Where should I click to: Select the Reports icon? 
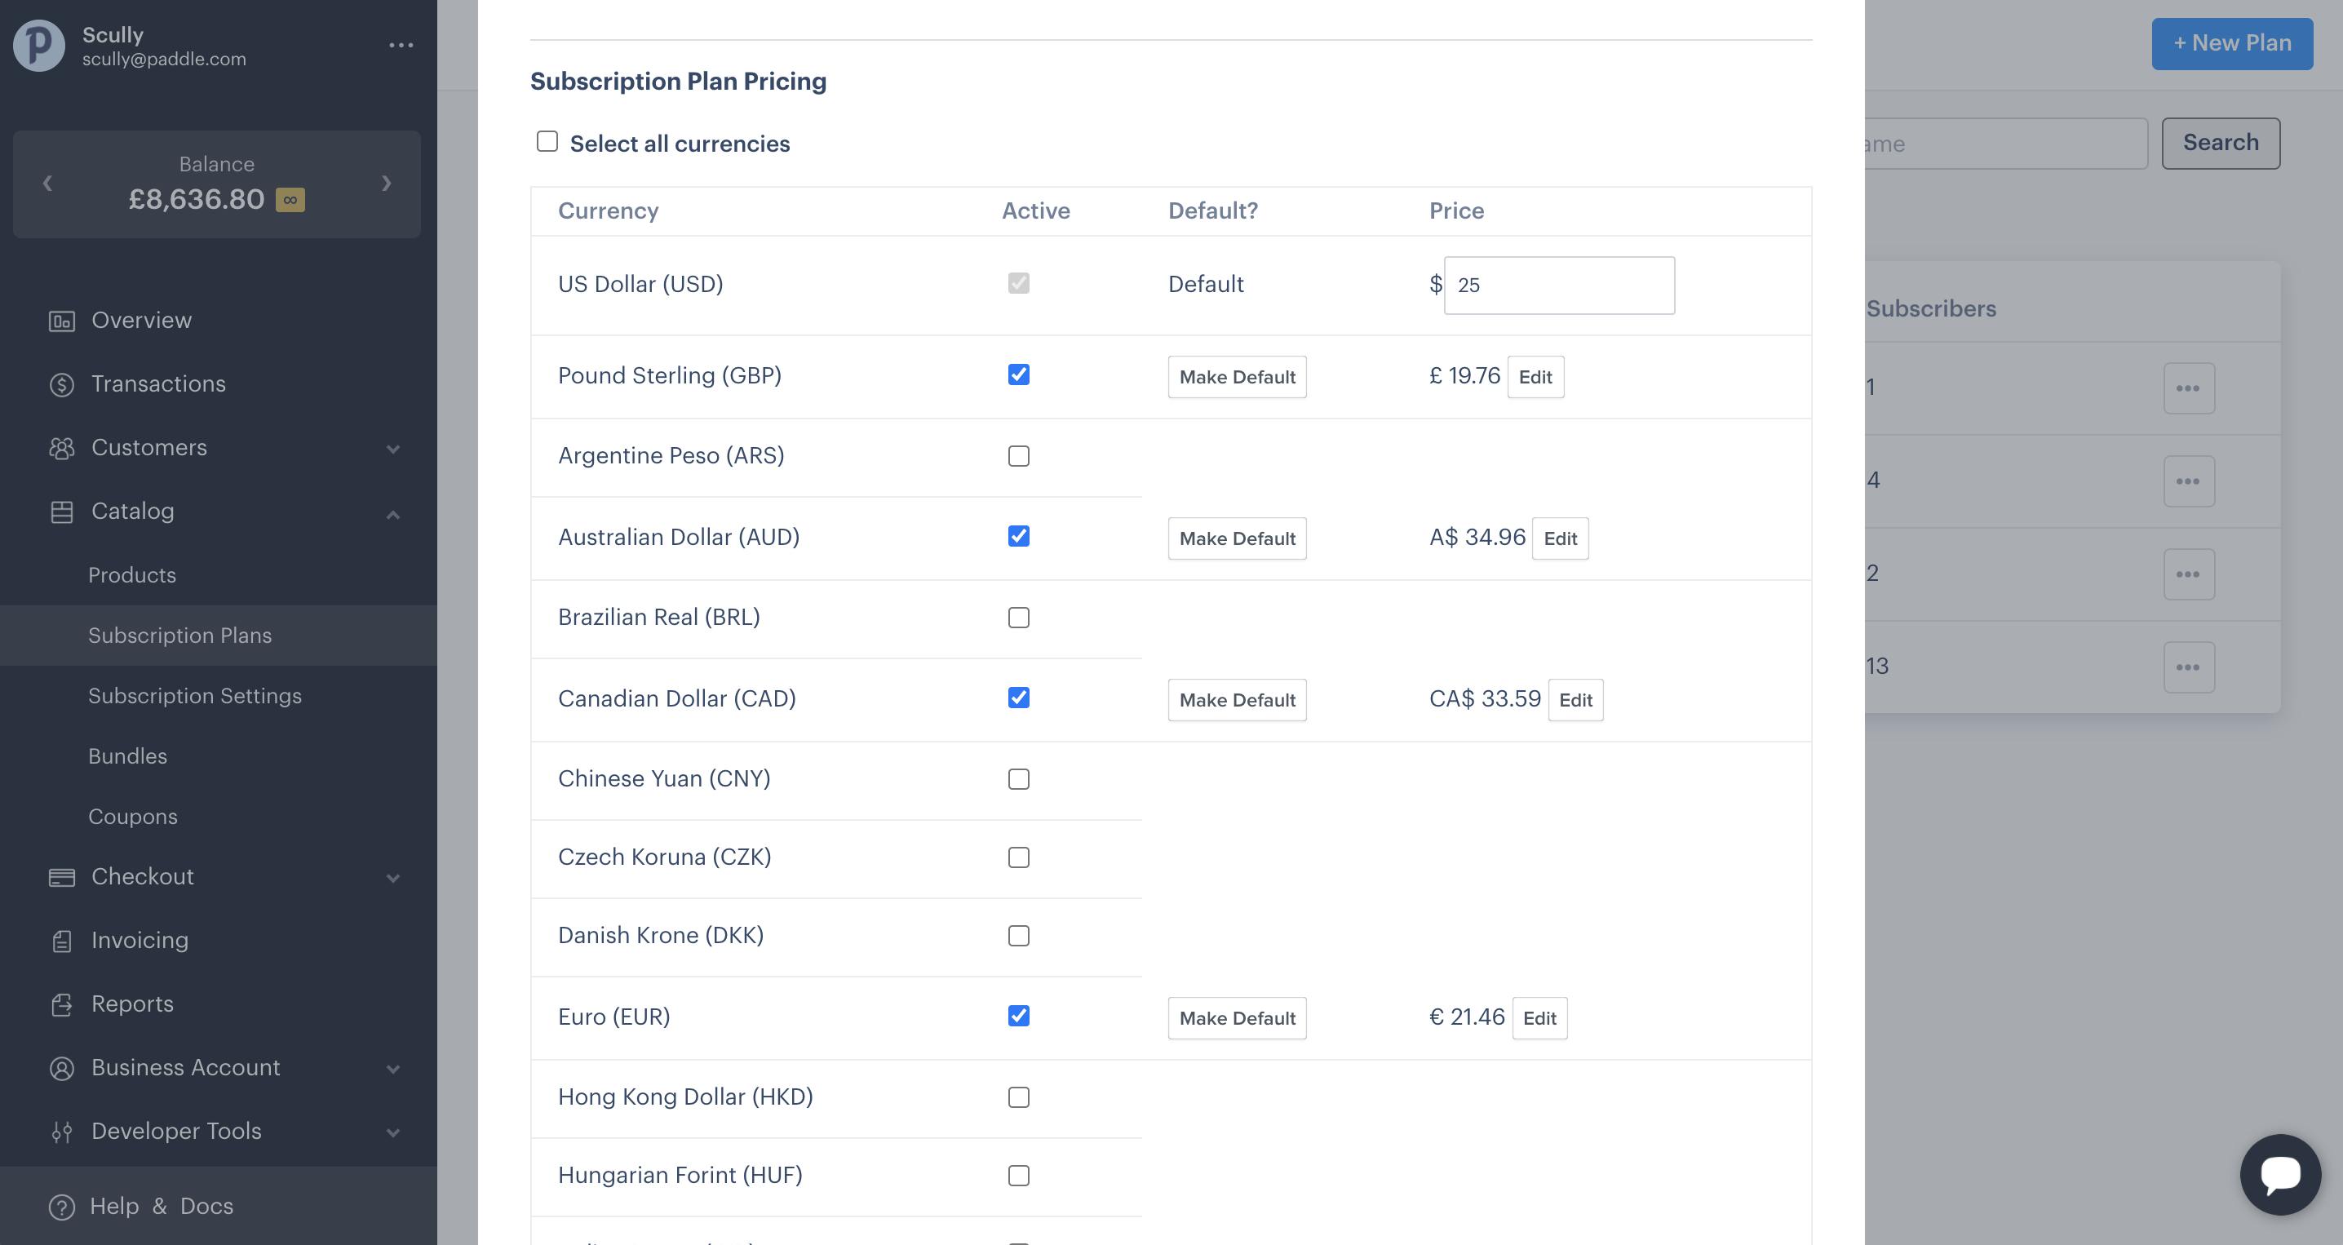point(61,1003)
